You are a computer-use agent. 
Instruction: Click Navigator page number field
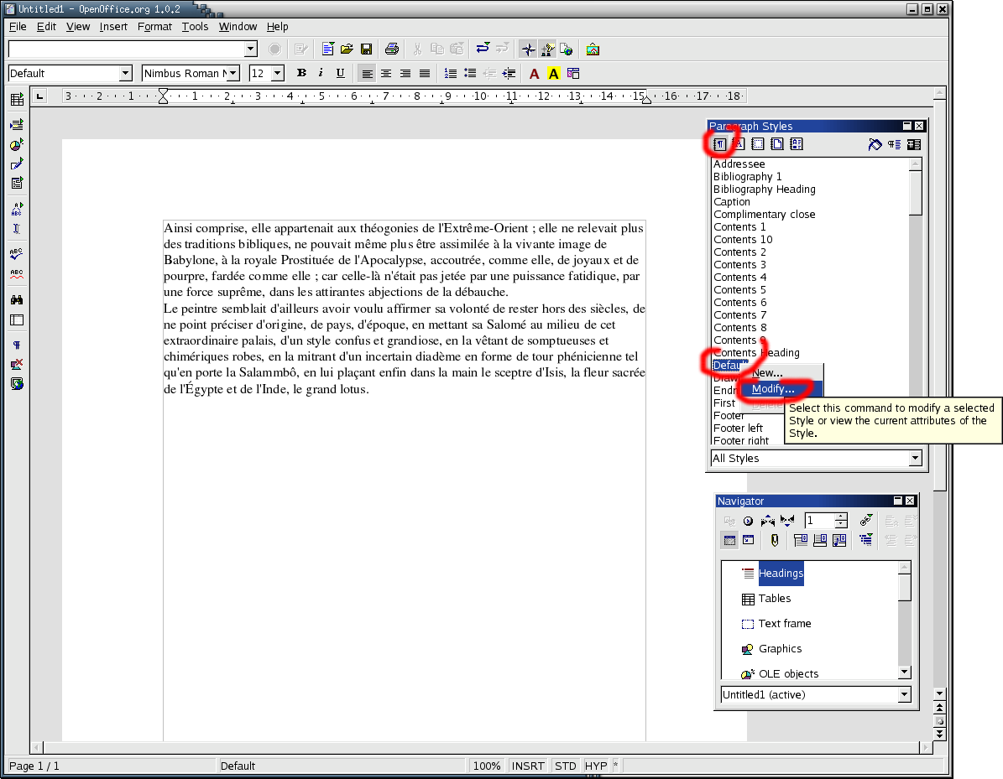(x=819, y=520)
